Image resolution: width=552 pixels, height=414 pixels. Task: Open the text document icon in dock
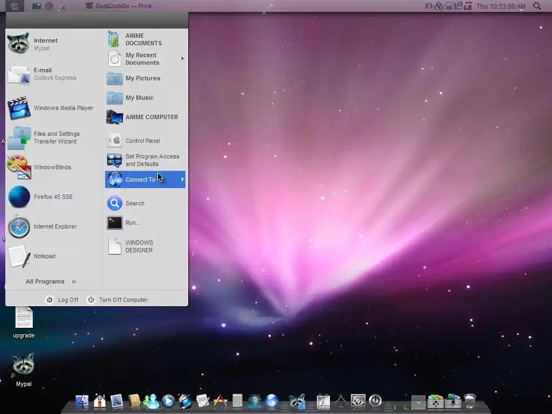coord(203,402)
